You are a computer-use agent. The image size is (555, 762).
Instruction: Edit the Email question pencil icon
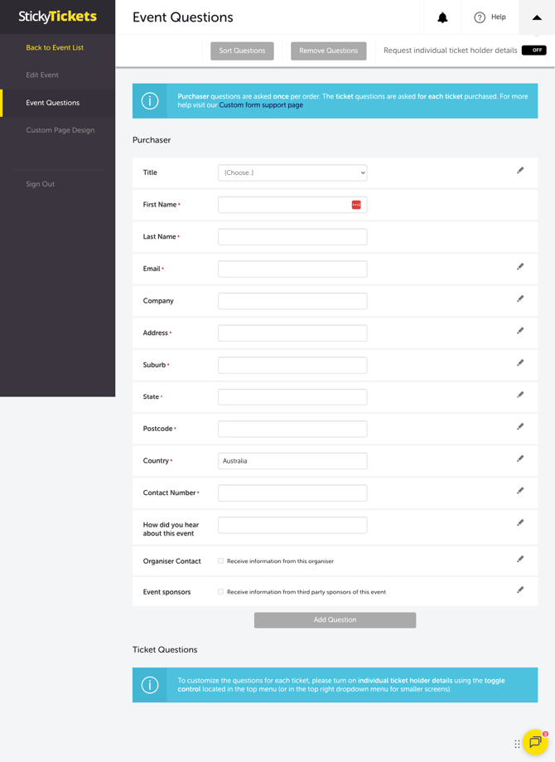(520, 267)
